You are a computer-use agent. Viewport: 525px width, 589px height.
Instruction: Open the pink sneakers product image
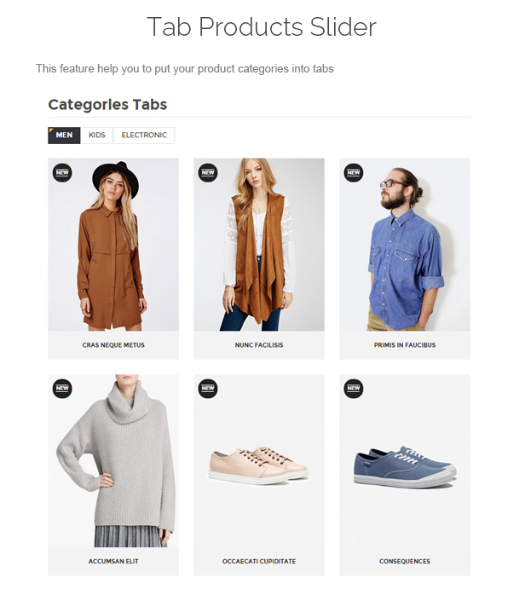(x=259, y=460)
